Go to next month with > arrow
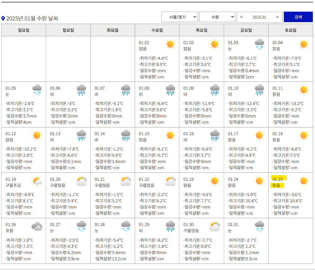Viewport: 315px width, 270px height. coord(277,17)
